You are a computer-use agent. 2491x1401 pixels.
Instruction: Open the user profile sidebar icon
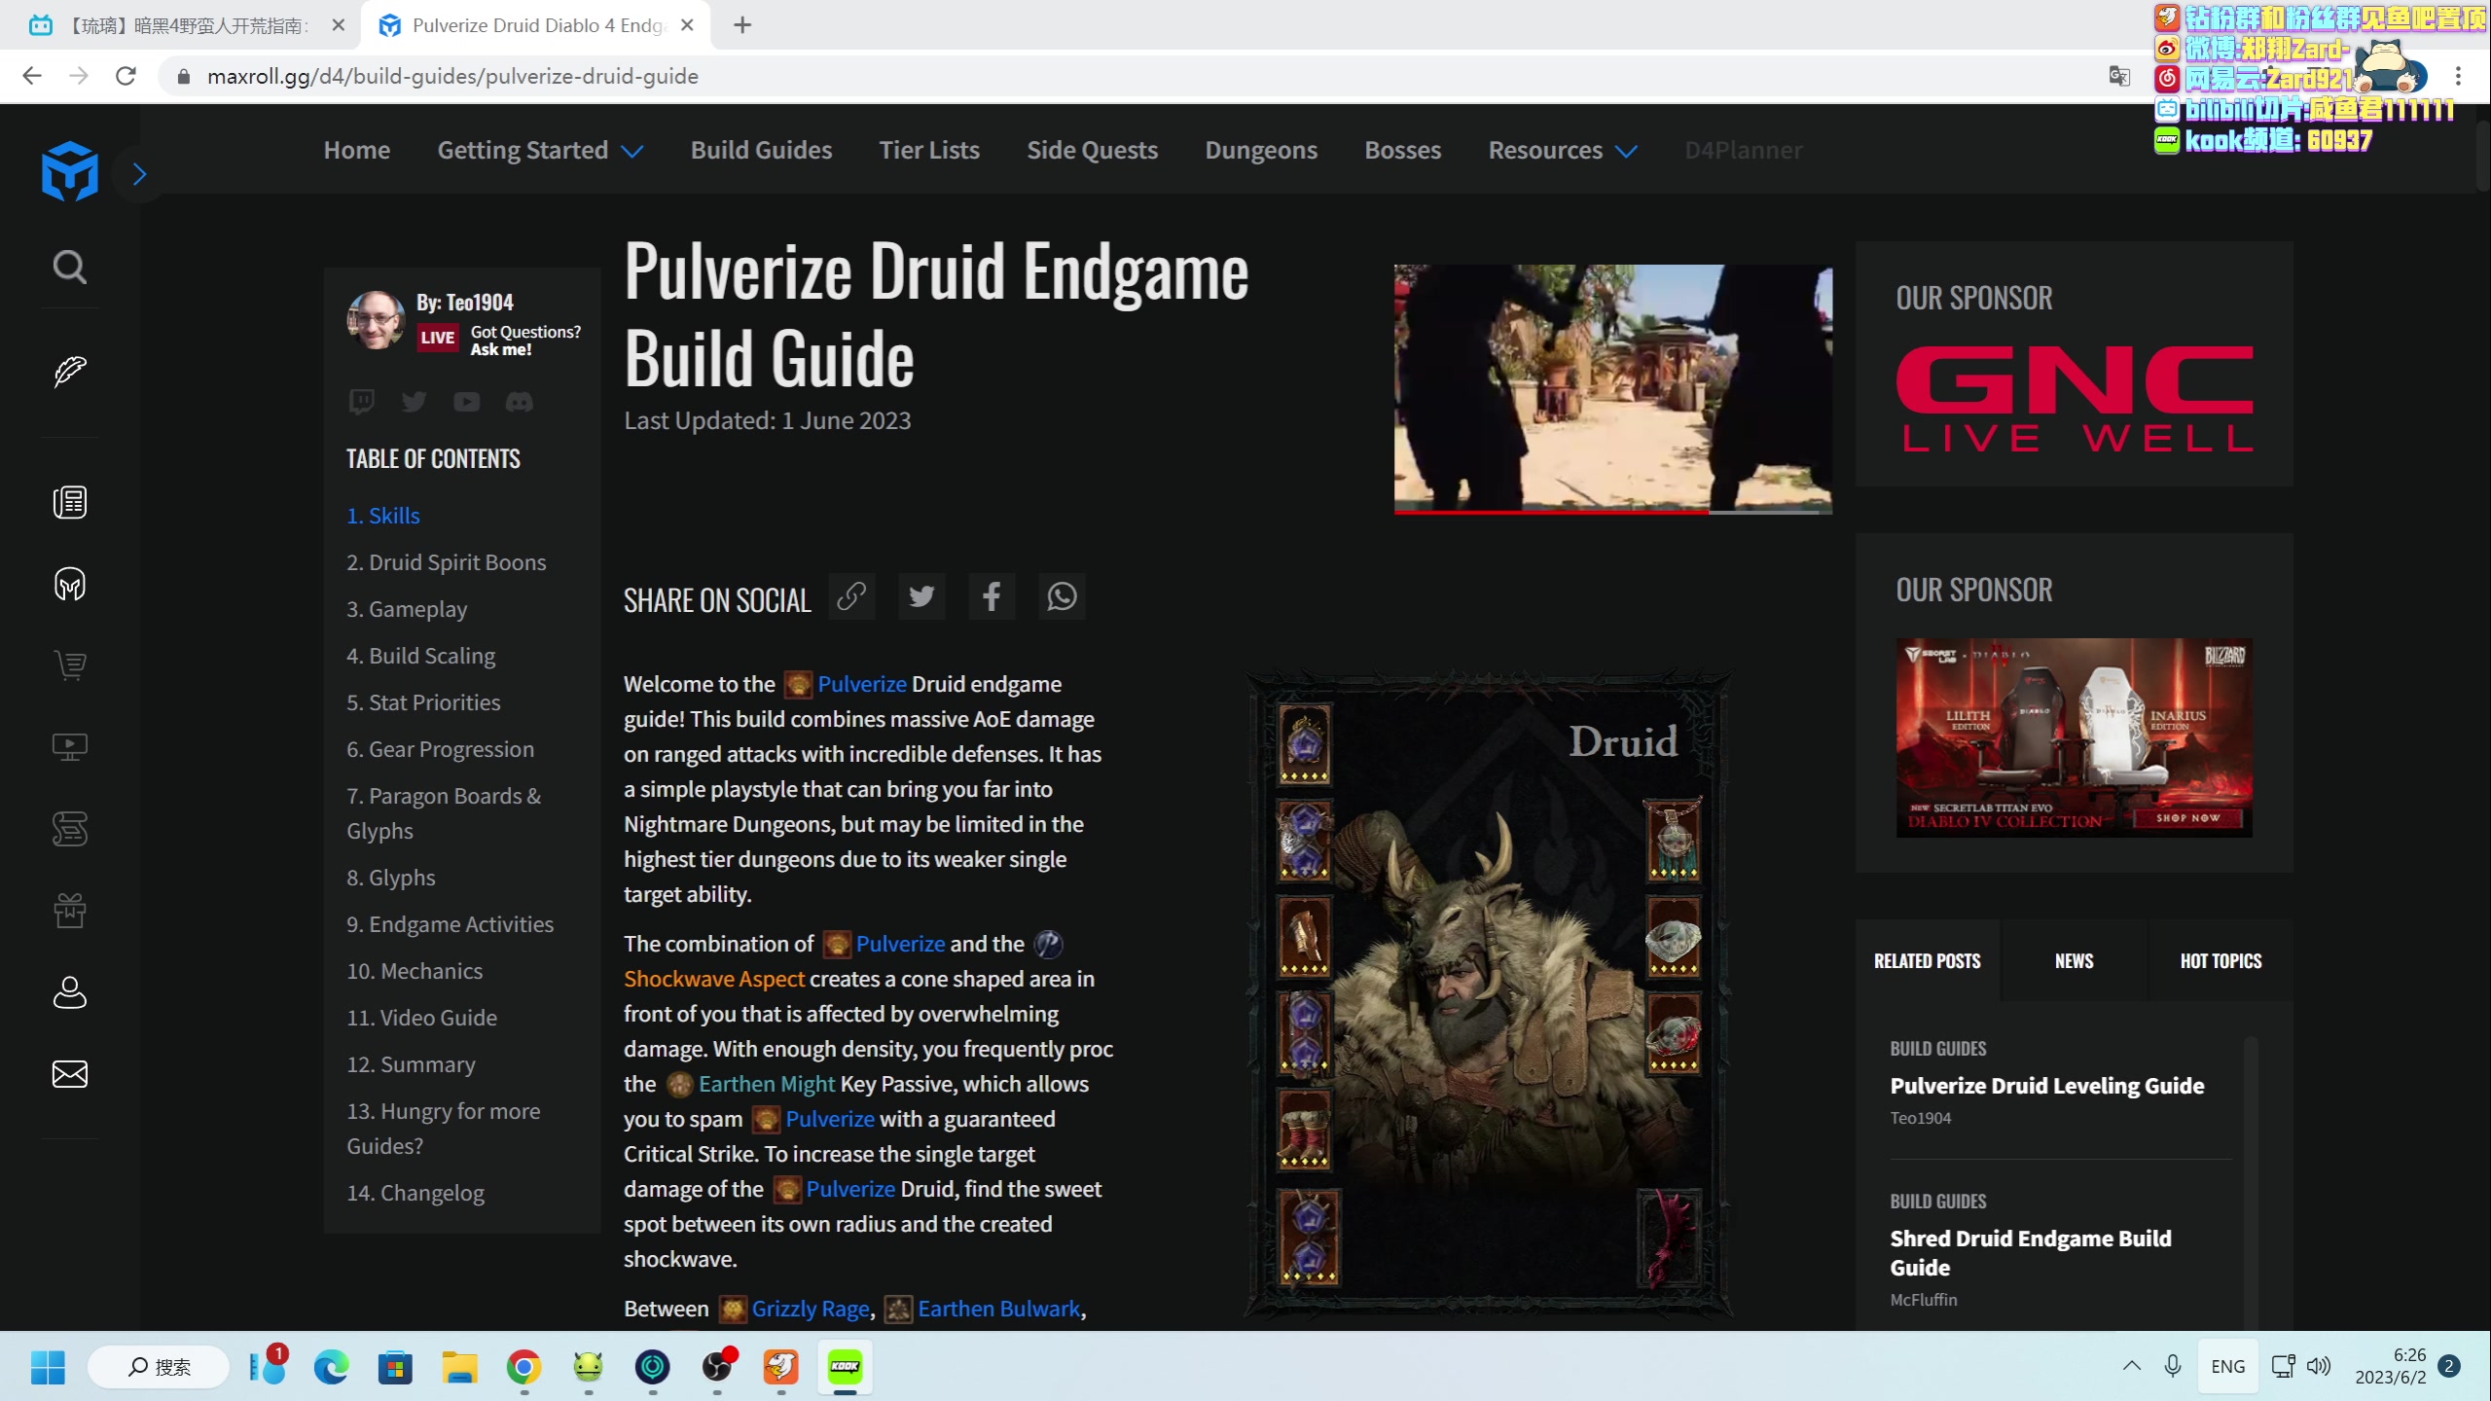point(70,992)
